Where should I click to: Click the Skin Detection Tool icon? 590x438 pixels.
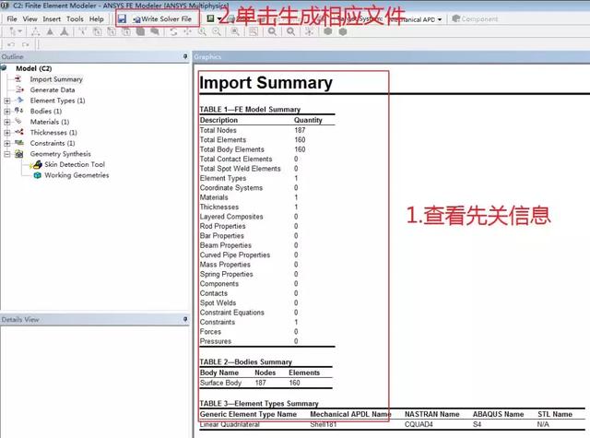tap(37, 164)
